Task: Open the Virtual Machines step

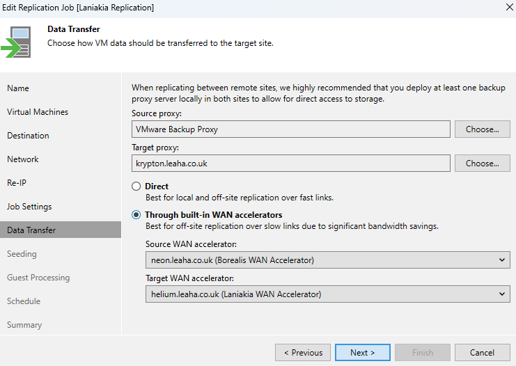Action: pos(38,112)
